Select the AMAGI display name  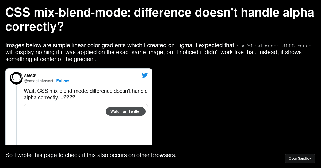click(30, 75)
